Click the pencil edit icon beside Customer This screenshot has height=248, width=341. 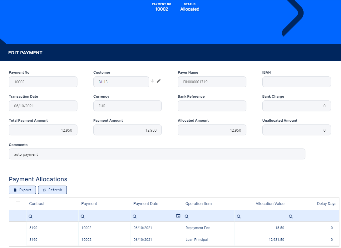tap(159, 81)
